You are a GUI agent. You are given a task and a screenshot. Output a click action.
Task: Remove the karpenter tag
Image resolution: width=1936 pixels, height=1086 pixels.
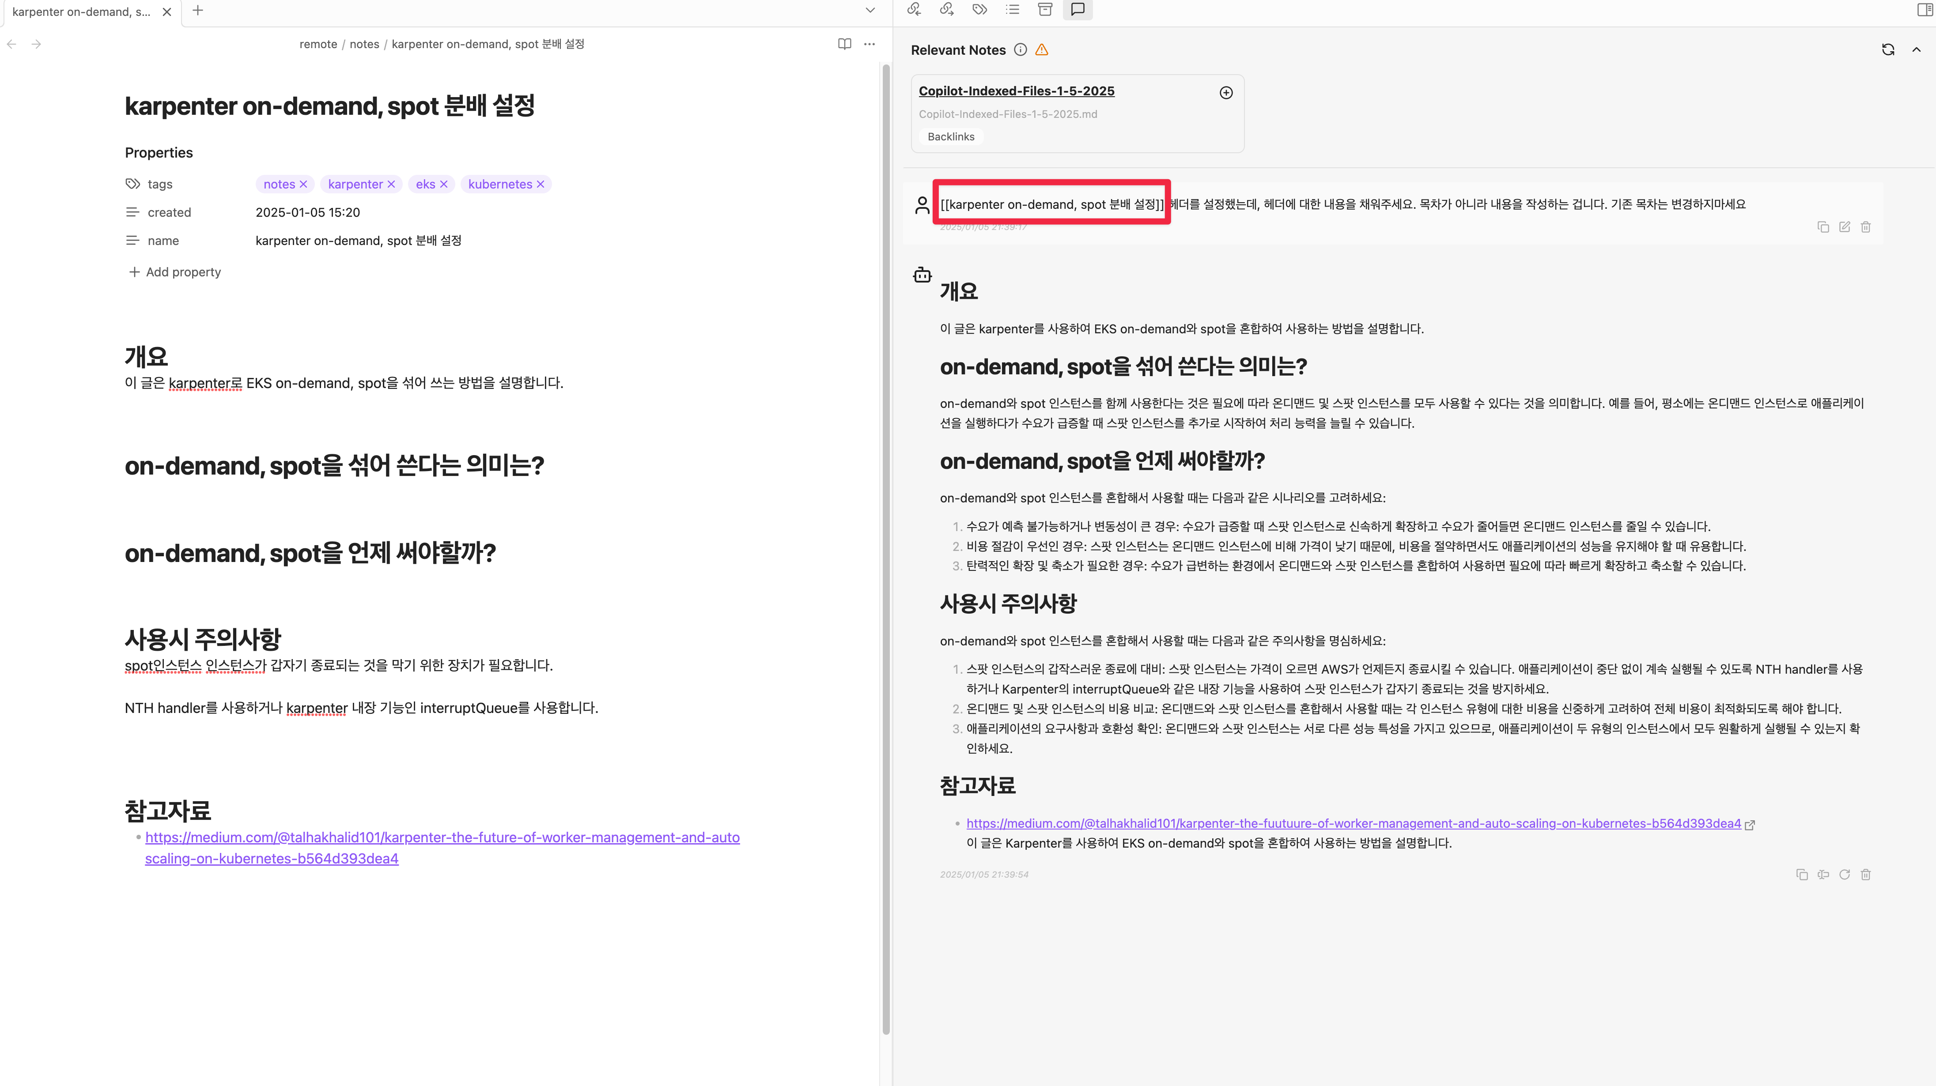(391, 184)
